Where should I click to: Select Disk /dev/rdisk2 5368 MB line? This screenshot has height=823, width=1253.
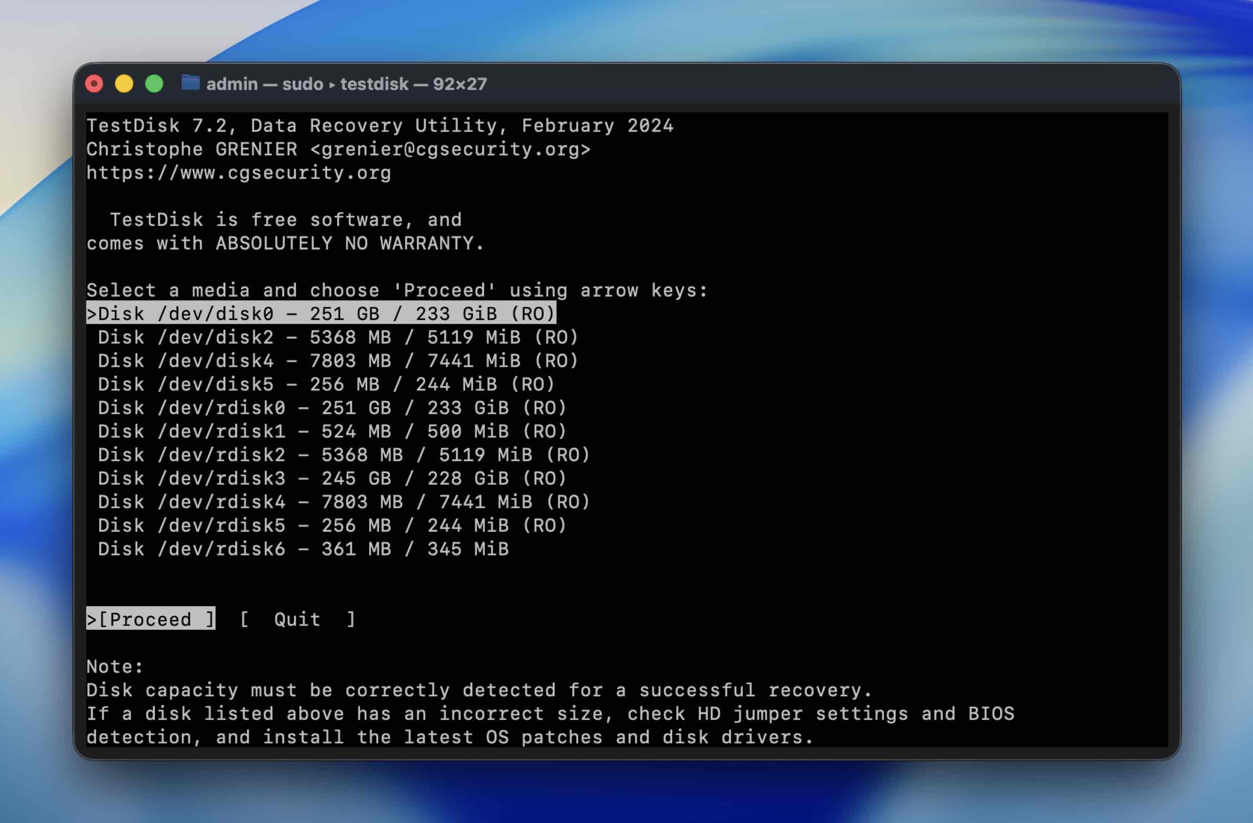(x=344, y=455)
